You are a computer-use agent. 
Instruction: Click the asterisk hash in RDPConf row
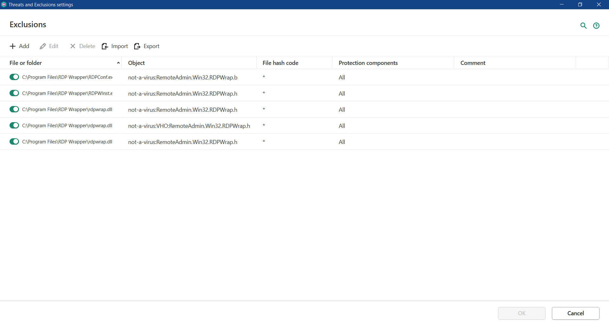[x=264, y=77]
